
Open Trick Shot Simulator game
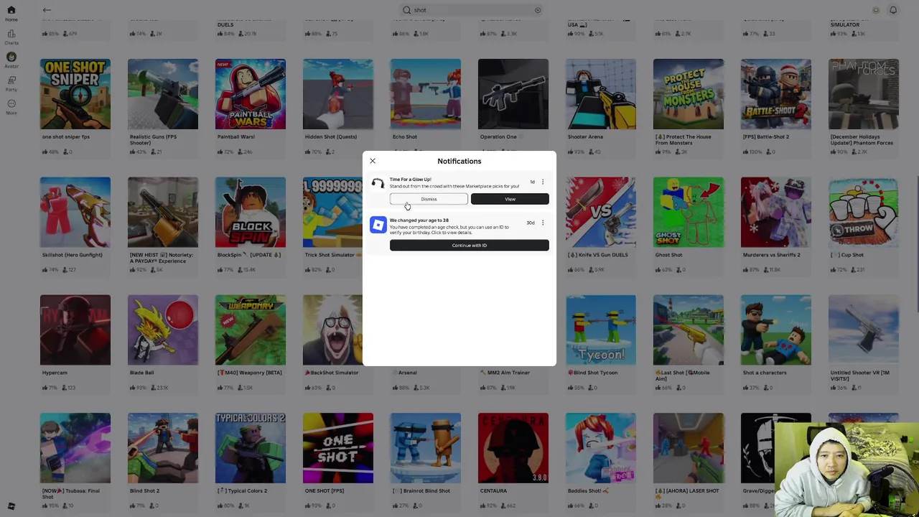pyautogui.click(x=332, y=212)
